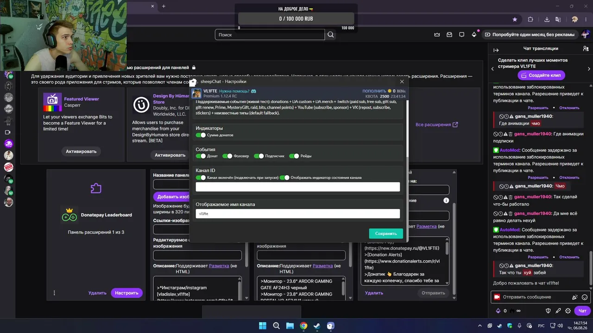The image size is (593, 333).
Task: Open the Windows Start menu
Action: [263, 326]
